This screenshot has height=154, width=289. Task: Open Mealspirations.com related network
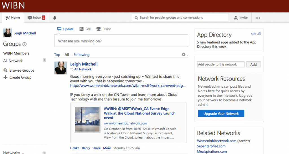click(x=212, y=151)
